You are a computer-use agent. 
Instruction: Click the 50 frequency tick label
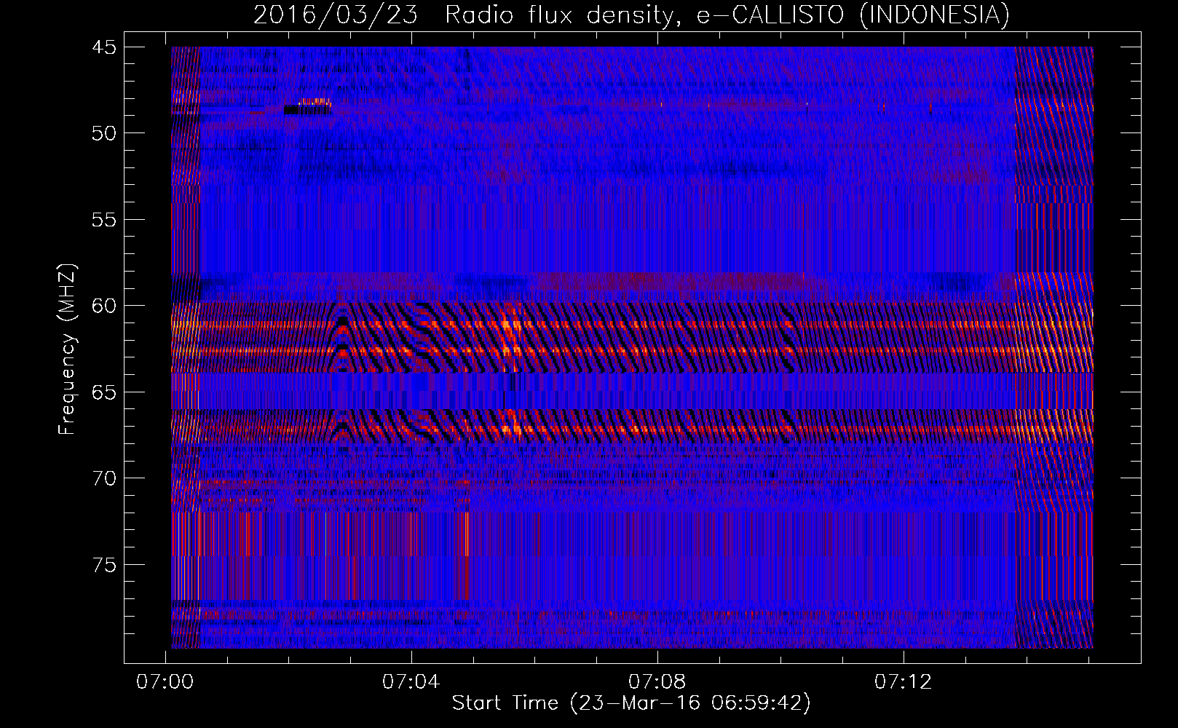[104, 133]
